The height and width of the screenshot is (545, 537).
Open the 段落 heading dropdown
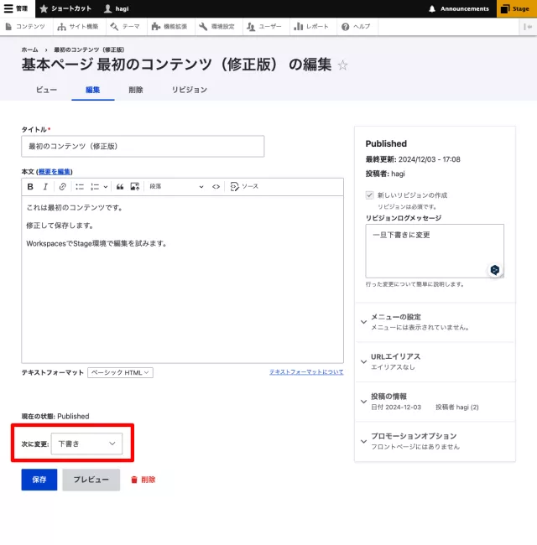point(176,187)
